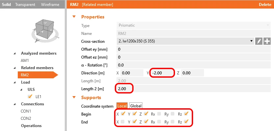
Task: Select LE1 load effect in tree
Action: click(x=38, y=96)
